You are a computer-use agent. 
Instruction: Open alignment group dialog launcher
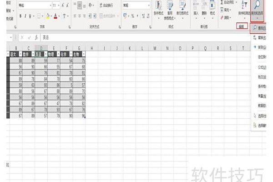pos(120,27)
